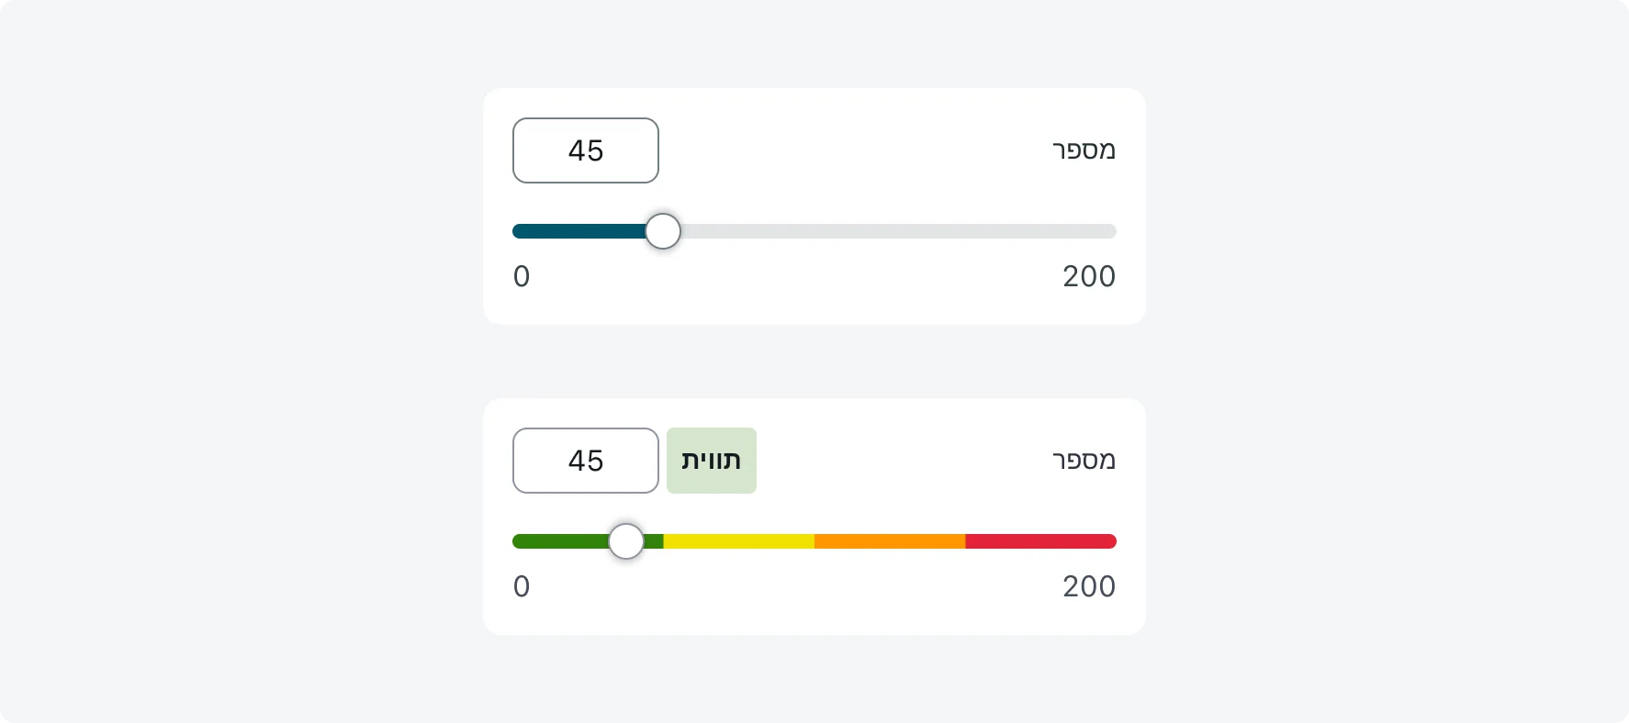Viewport: 1629px width, 723px height.
Task: Click the 0 minimum label under the colored slider
Action: click(522, 586)
